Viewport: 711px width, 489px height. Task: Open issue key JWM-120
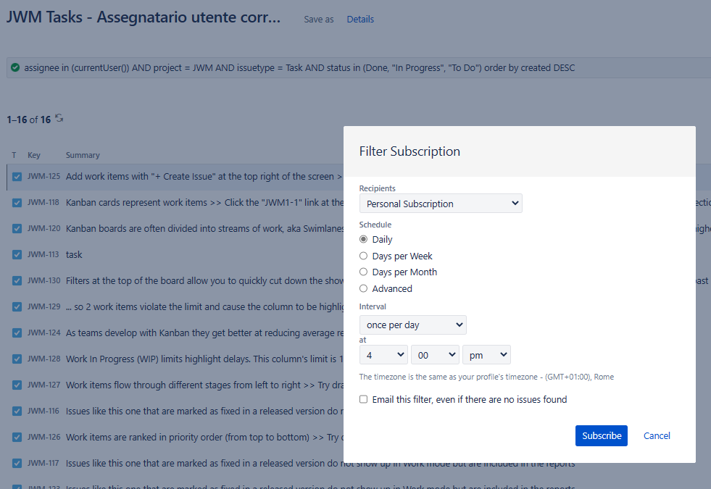(43, 228)
